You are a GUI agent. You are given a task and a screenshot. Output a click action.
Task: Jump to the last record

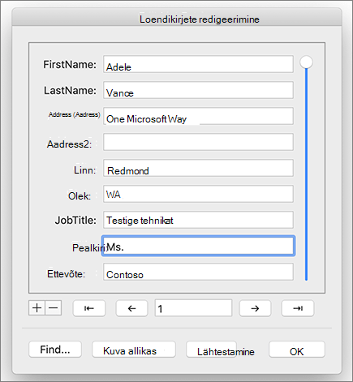coord(298,308)
